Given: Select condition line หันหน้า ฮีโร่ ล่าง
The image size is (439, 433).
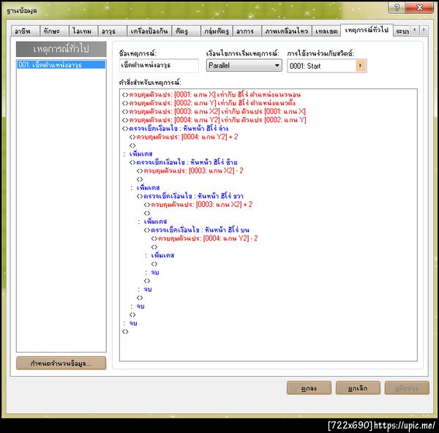Looking at the screenshot, I should [x=176, y=129].
